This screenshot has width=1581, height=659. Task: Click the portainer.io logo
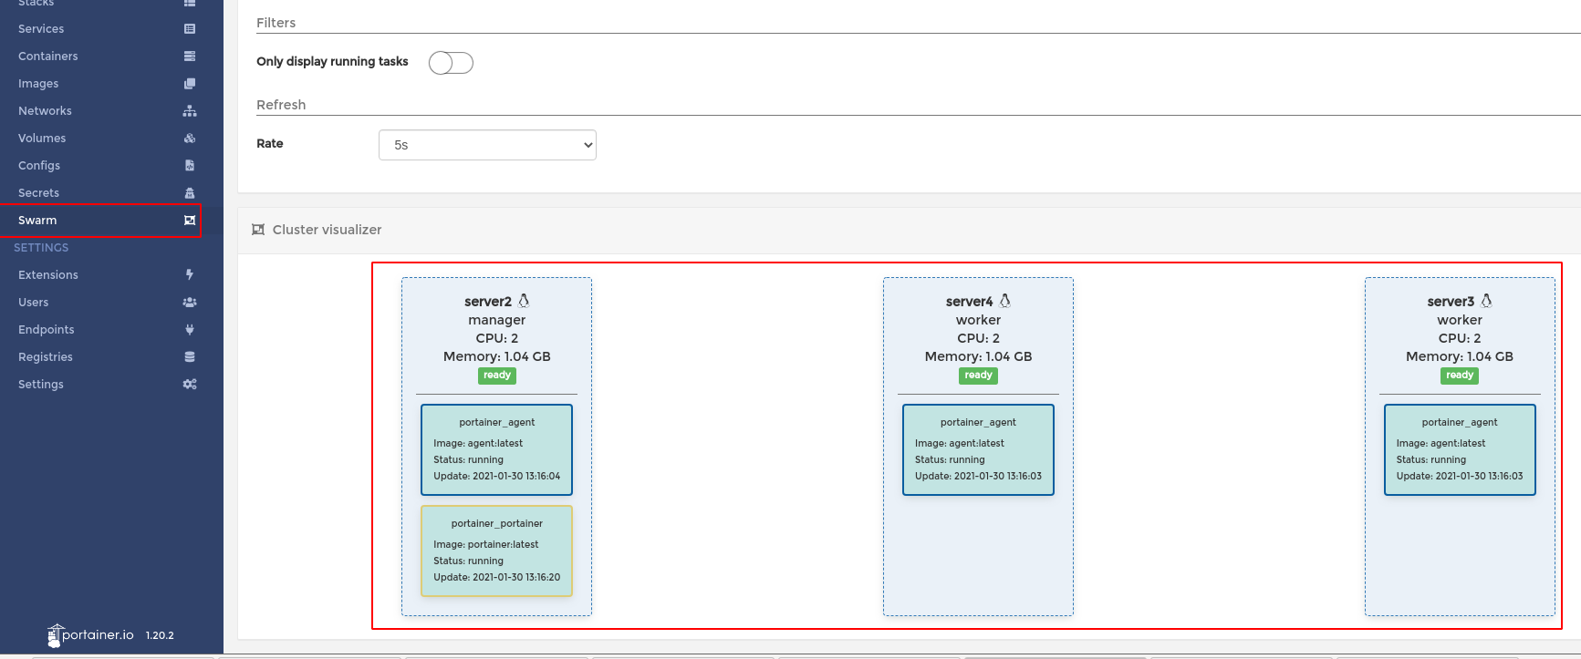tap(90, 635)
